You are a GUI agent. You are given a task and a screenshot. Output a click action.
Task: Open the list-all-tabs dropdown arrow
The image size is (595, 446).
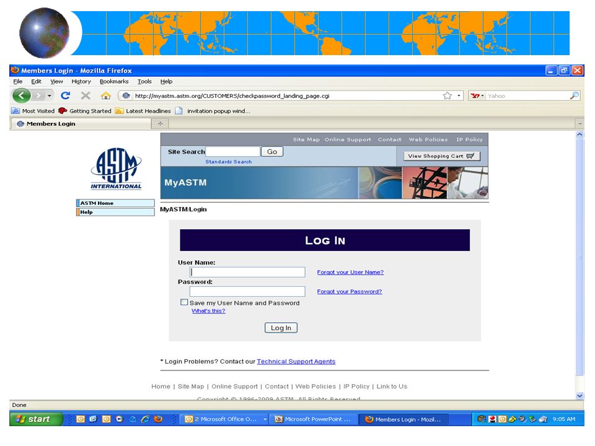580,124
